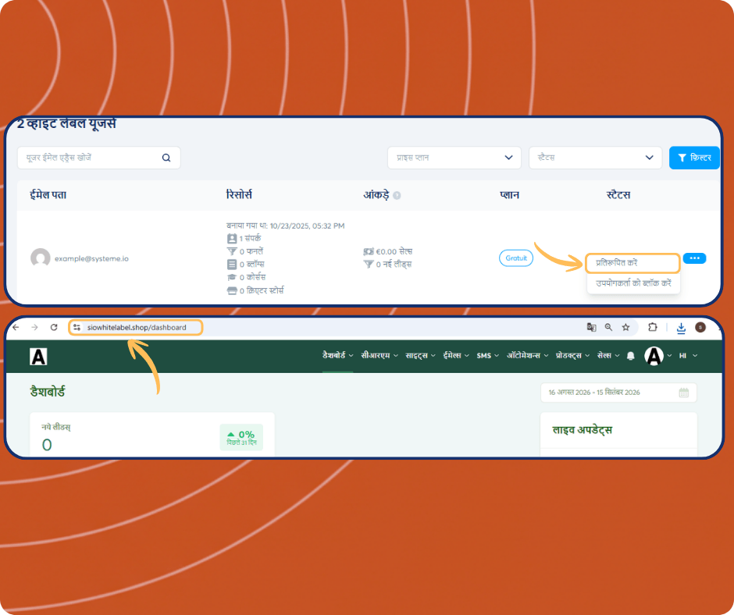This screenshot has width=734, height=615.
Task: Select उपयोगकर्ता को ब्लॉक करें option
Action: coord(633,283)
